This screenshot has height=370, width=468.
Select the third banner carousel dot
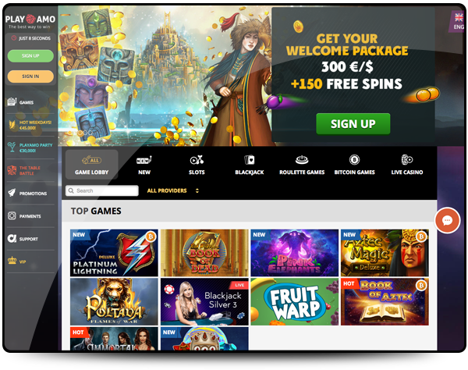coord(90,132)
